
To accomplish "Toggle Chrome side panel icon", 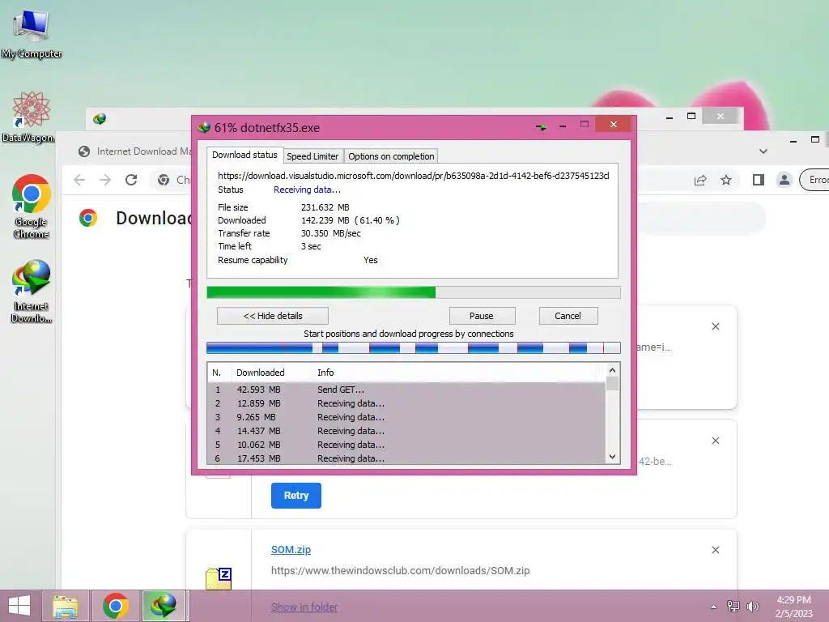I will pyautogui.click(x=758, y=180).
